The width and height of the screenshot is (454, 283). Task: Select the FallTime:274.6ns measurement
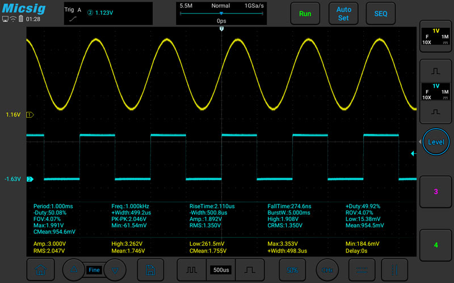(x=289, y=206)
